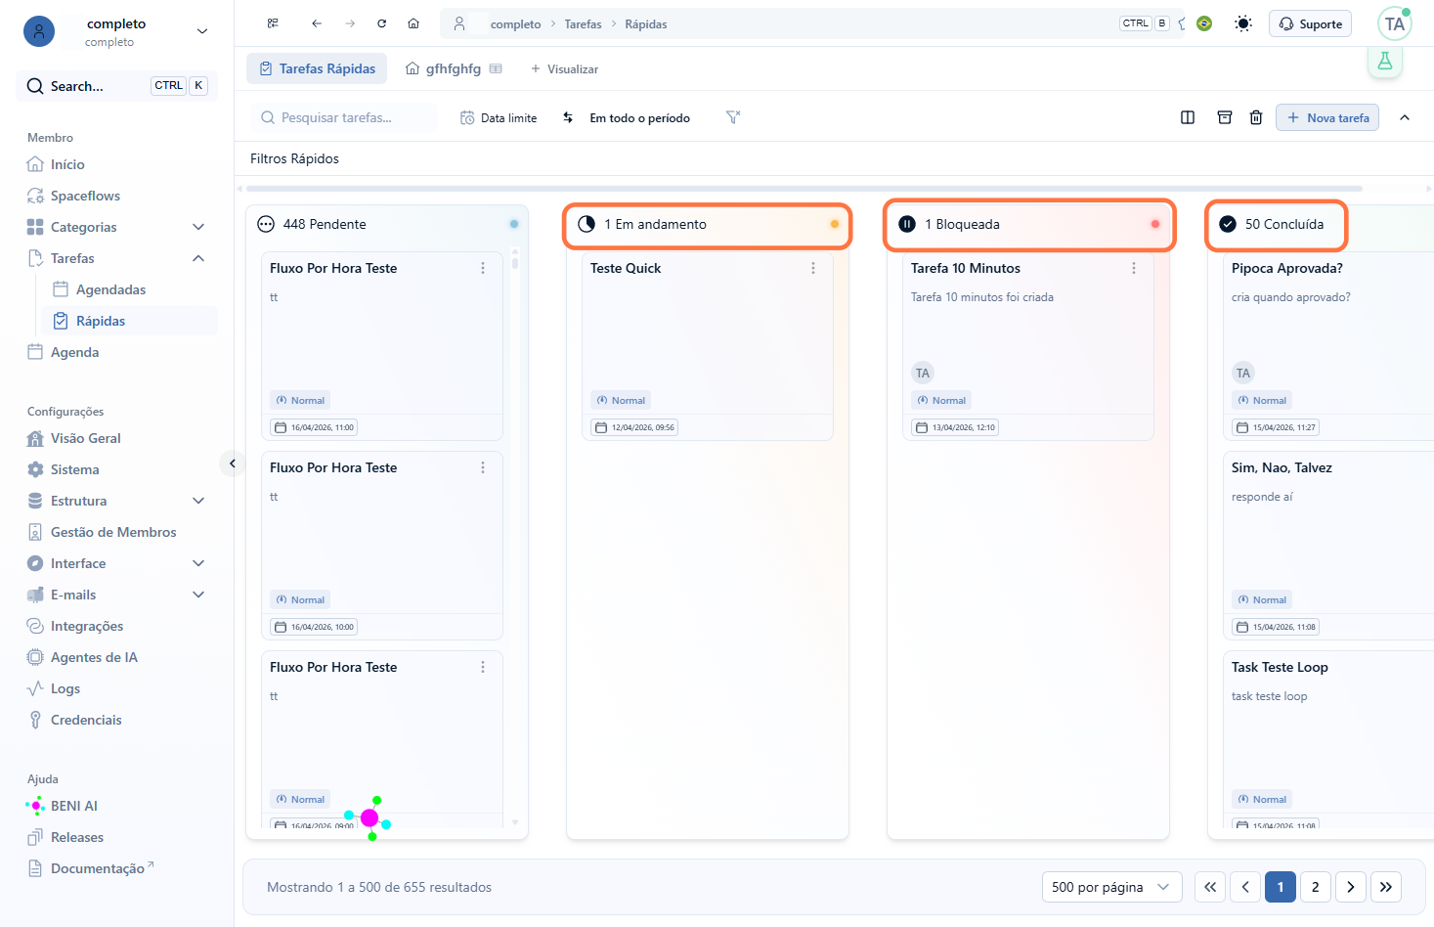Image resolution: width=1434 pixels, height=927 pixels.
Task: Click the Suporte button
Action: point(1310,23)
